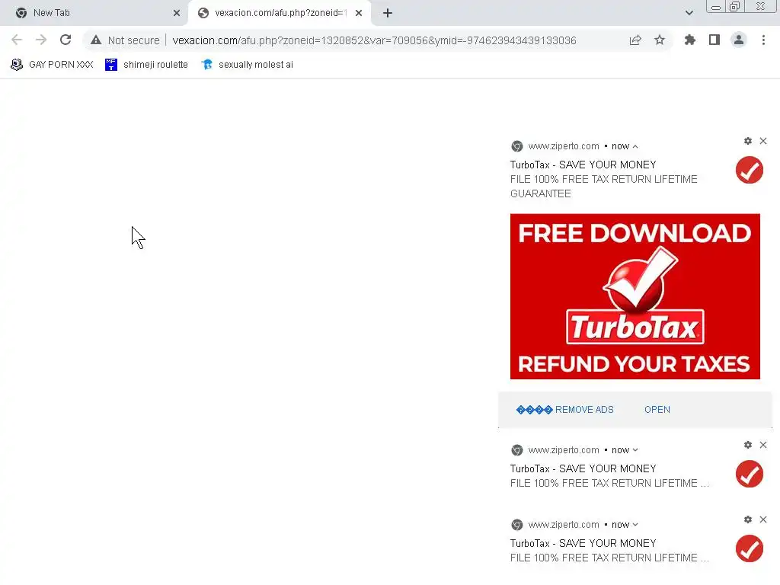Click Chrome icon beside second www.ziperto.com
Screen dimensions: 780x585
tap(517, 450)
